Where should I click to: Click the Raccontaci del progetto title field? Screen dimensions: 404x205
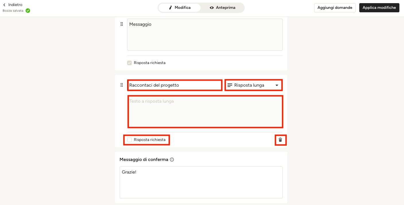click(x=175, y=85)
